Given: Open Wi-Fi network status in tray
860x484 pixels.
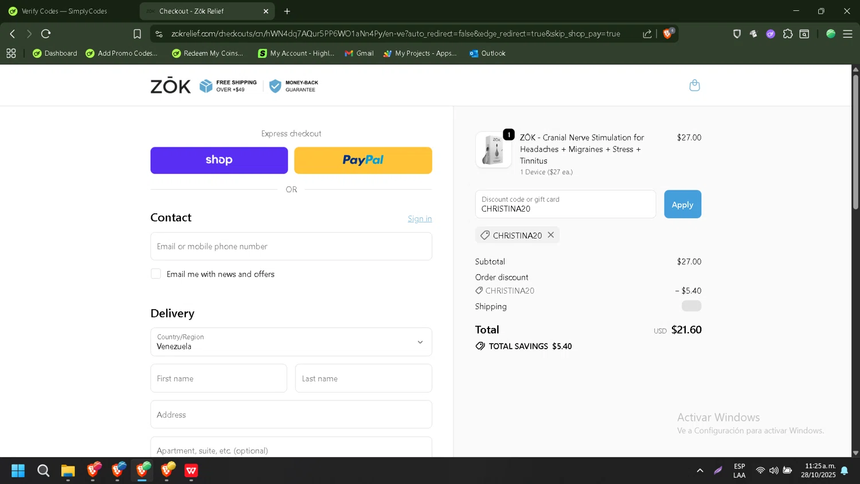Looking at the screenshot, I should [x=760, y=471].
